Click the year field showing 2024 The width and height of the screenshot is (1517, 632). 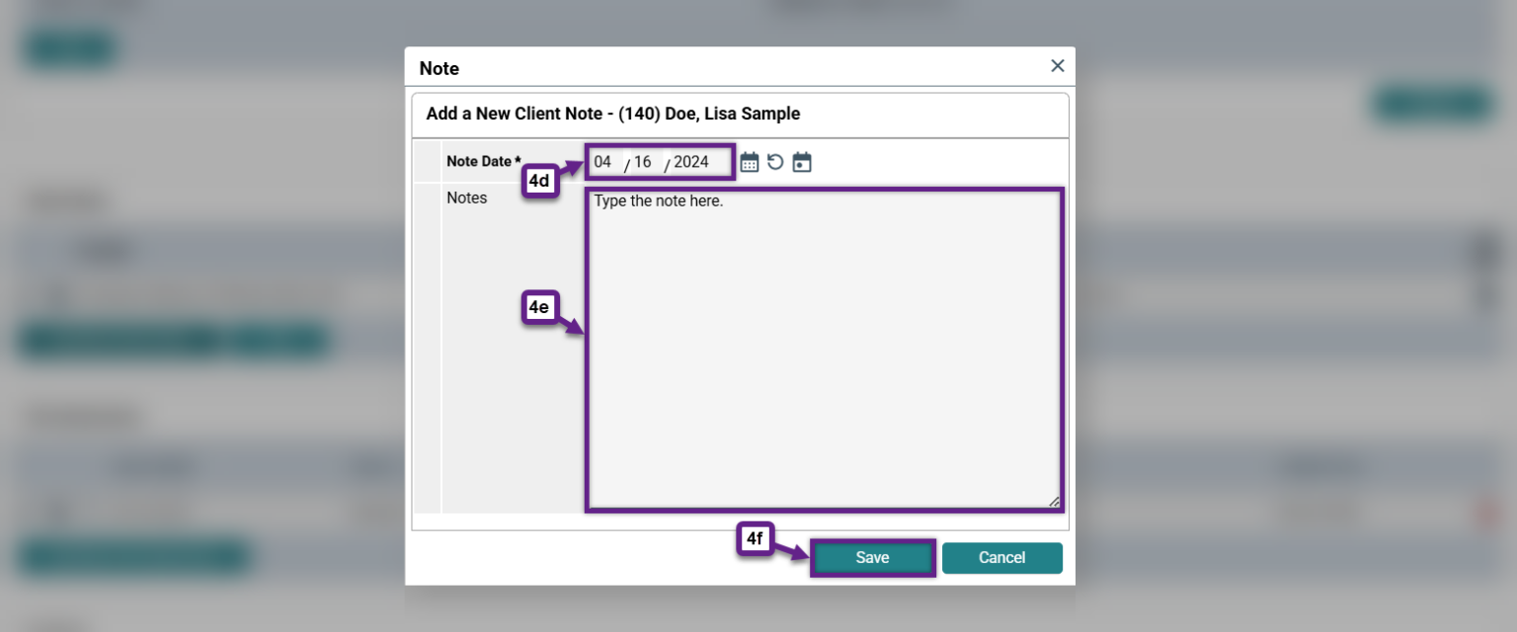coord(691,162)
